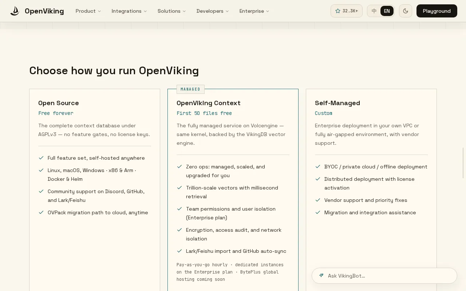Open the Developers menu
Screen dimensions: 466x291
[x=213, y=11]
